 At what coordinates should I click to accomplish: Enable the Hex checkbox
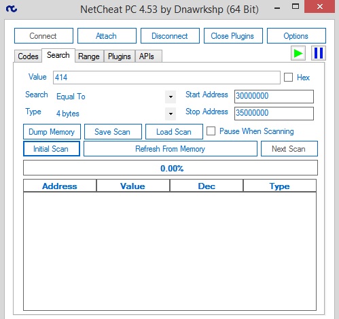(x=288, y=78)
